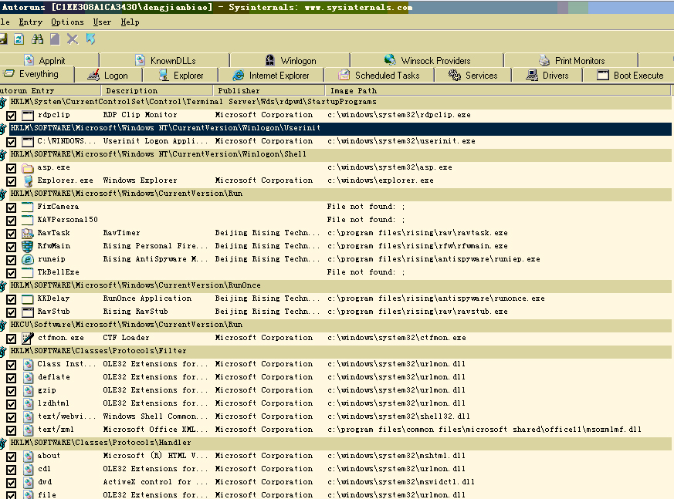Open the Options menu
This screenshot has width=674, height=499.
(x=67, y=22)
